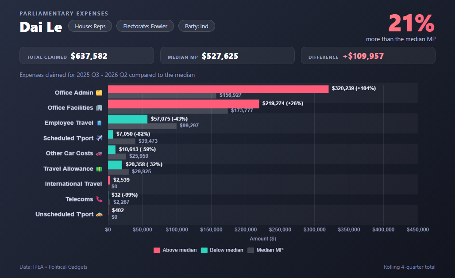
Task: Click the Median MP legend label
Action: 270,250
